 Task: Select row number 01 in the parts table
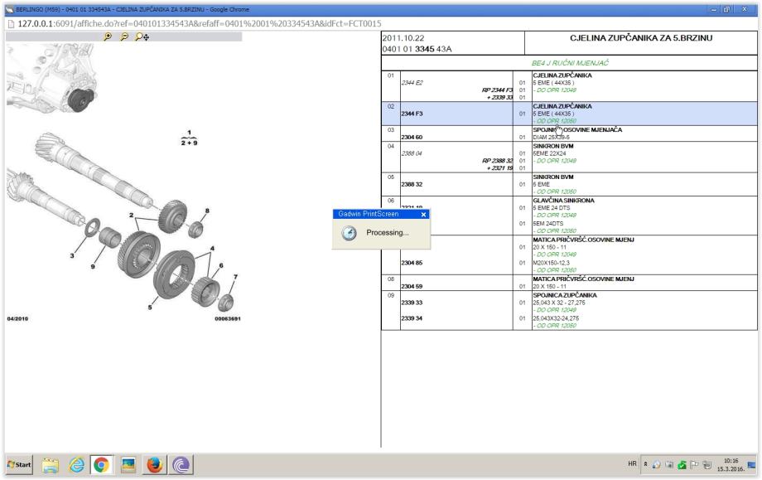click(391, 75)
